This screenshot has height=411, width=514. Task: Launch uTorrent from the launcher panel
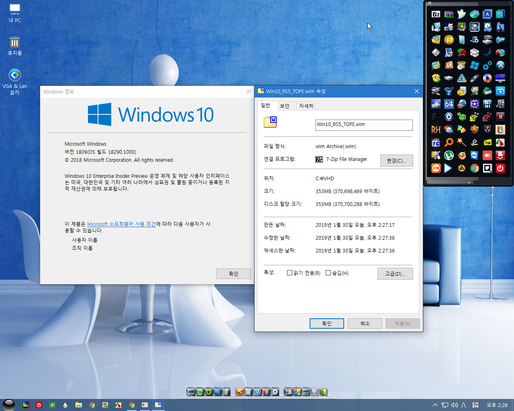(x=449, y=155)
